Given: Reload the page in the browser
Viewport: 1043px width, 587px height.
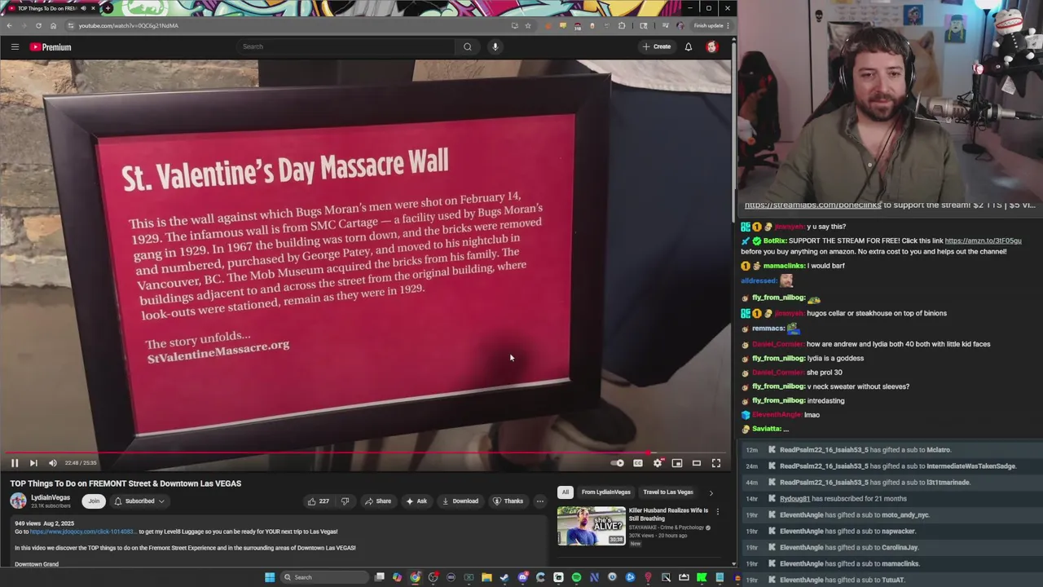Looking at the screenshot, I should tap(38, 25).
